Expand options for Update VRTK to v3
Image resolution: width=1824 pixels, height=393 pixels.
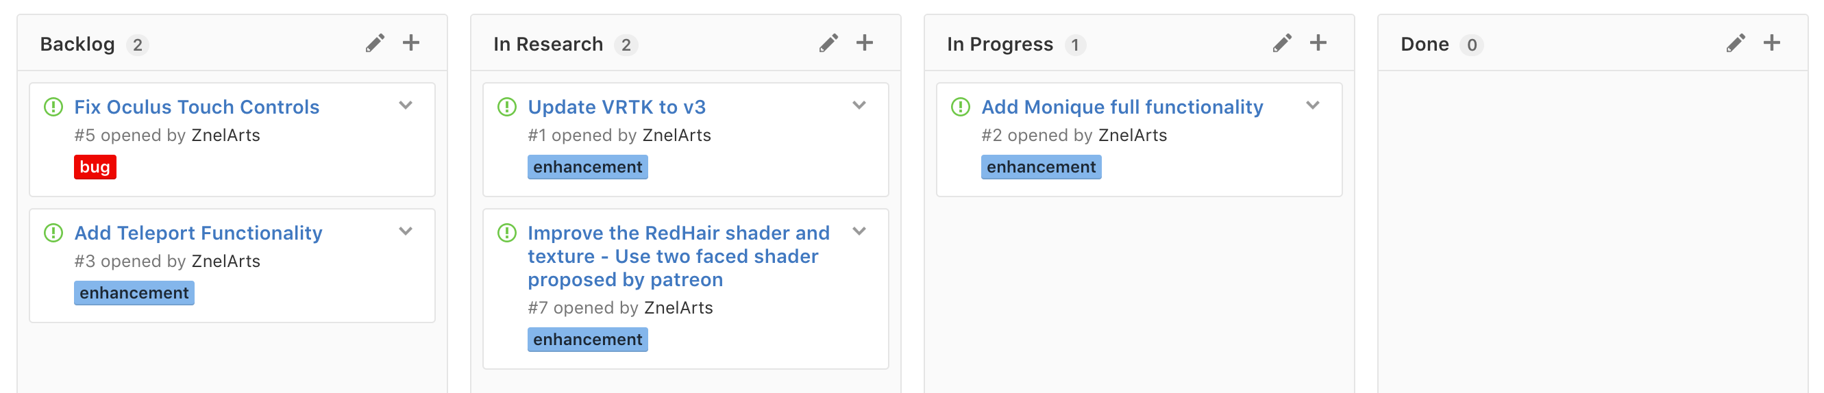[x=859, y=105]
